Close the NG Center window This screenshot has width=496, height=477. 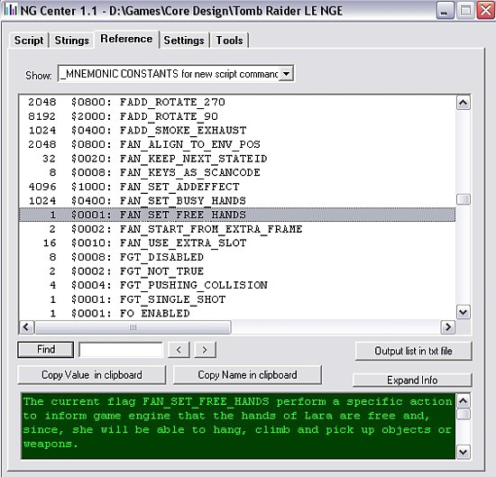[x=485, y=11]
